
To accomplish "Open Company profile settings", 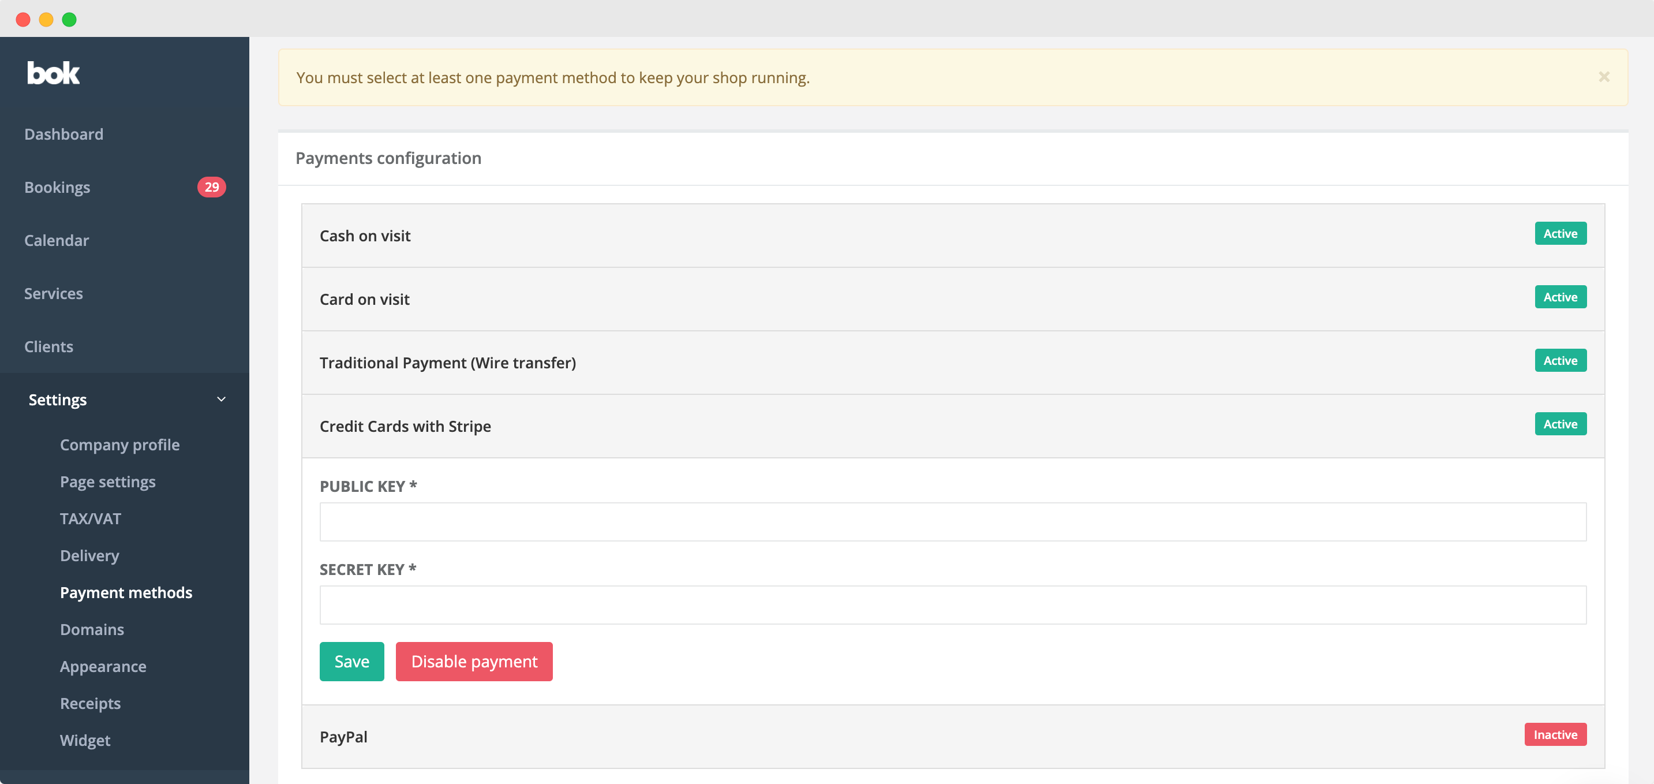I will pos(119,445).
